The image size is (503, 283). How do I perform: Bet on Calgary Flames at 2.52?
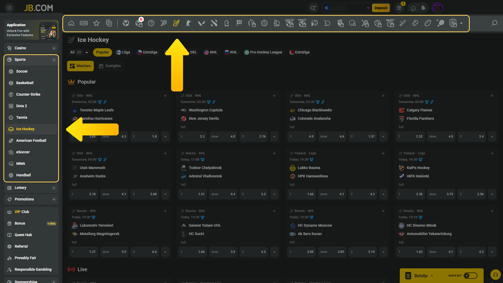411,137
